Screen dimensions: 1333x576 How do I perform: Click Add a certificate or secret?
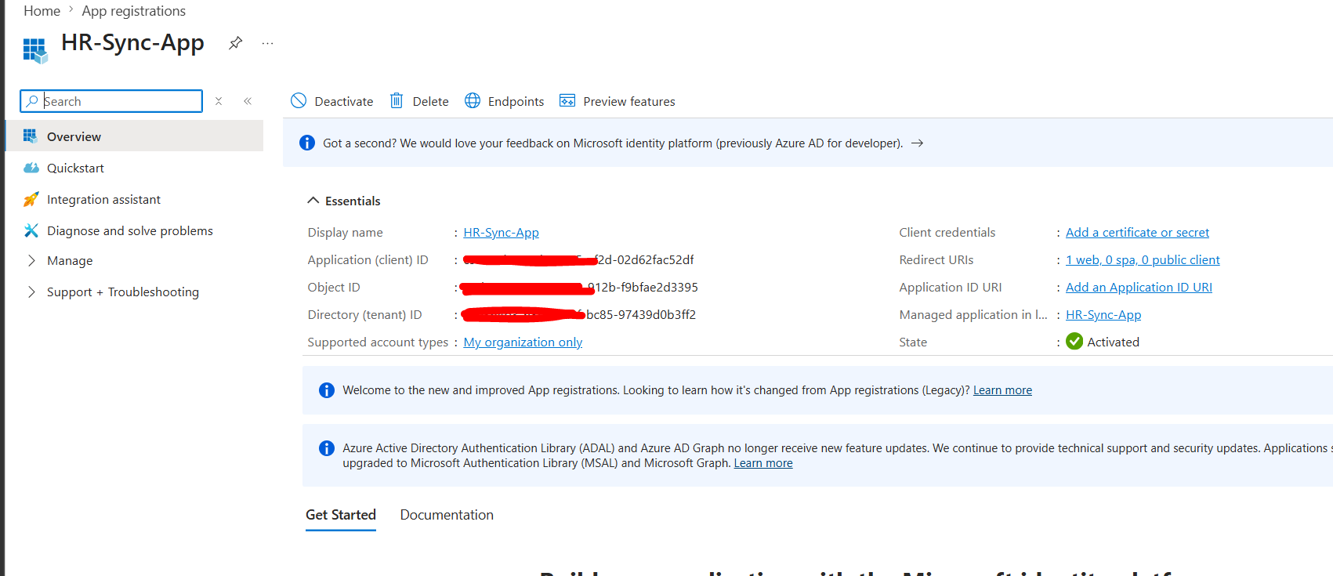(x=1137, y=233)
